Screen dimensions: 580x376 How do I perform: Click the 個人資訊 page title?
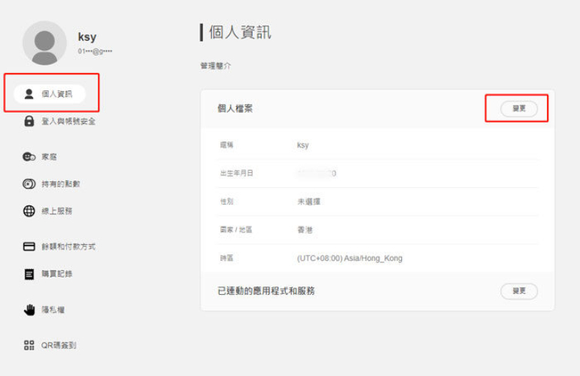pyautogui.click(x=241, y=32)
